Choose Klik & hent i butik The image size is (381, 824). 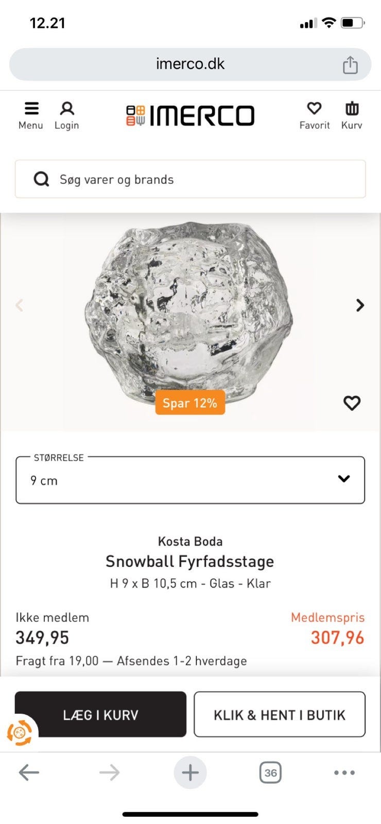coord(280,714)
